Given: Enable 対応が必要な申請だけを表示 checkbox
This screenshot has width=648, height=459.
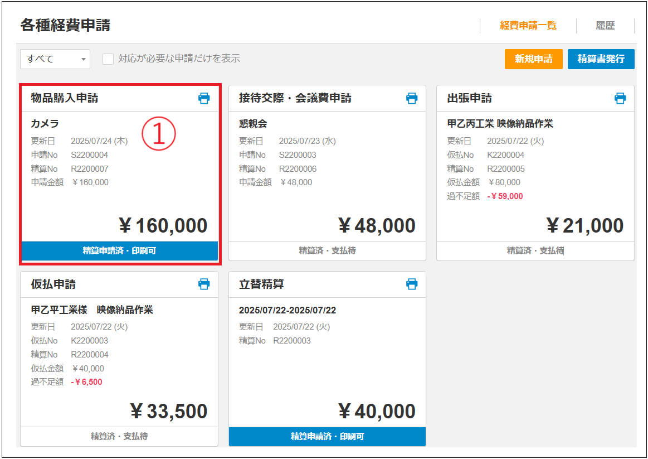Looking at the screenshot, I should [x=108, y=59].
